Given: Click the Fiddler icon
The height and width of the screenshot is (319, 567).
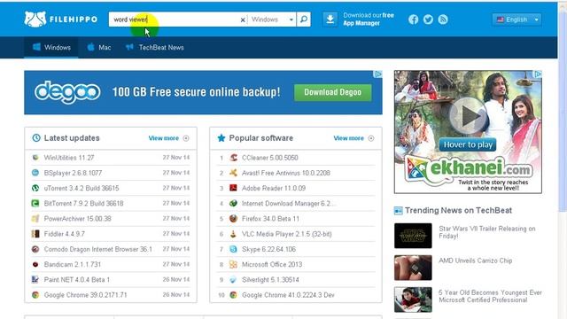Looking at the screenshot, I should [35, 234].
